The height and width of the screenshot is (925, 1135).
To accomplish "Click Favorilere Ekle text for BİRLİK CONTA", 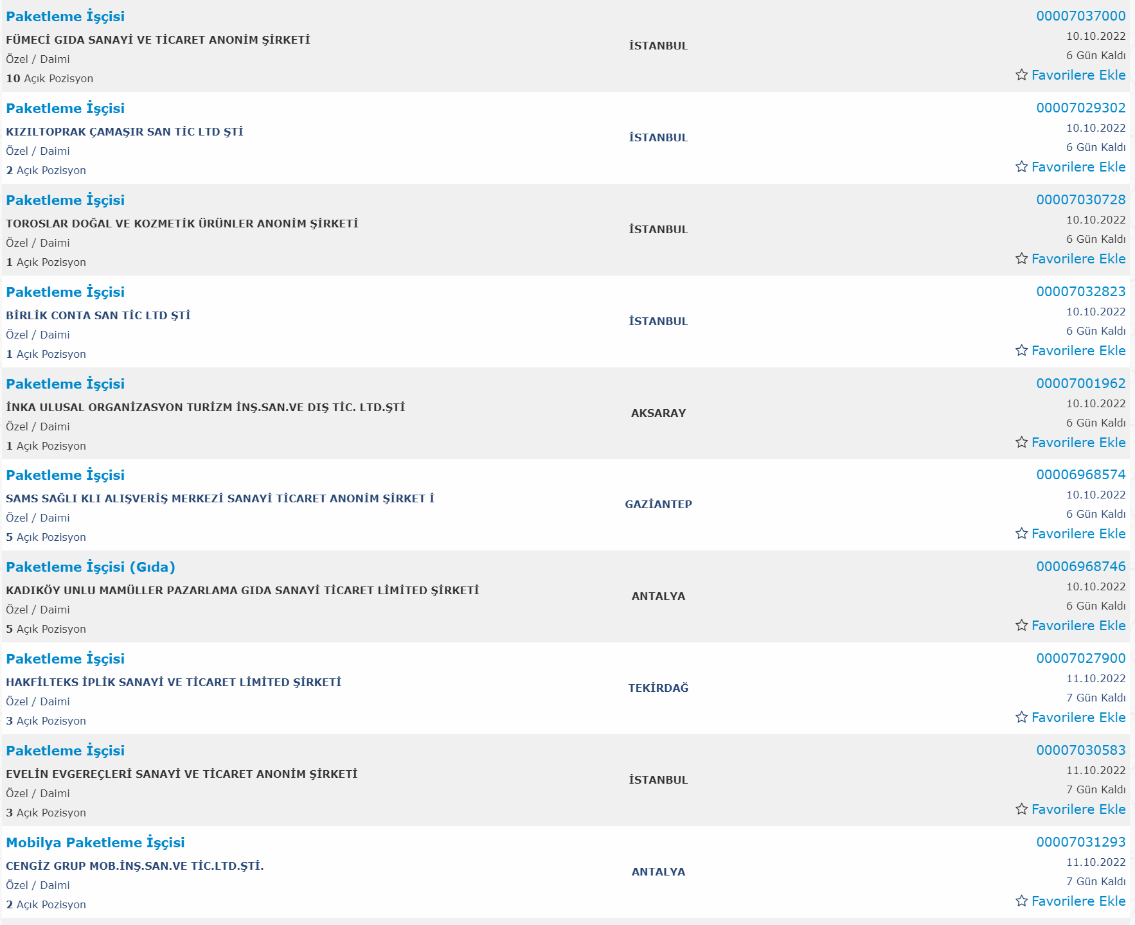I will [1078, 351].
